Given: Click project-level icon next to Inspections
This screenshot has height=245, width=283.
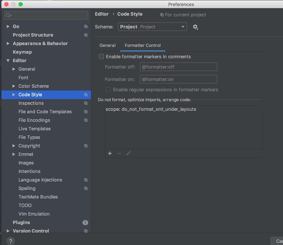Looking at the screenshot, I should tap(86, 103).
